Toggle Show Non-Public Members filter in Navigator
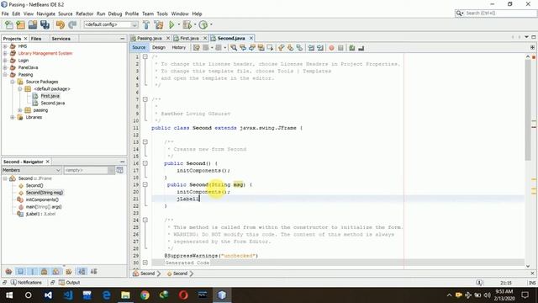This screenshot has width=538, height=303. [x=44, y=272]
